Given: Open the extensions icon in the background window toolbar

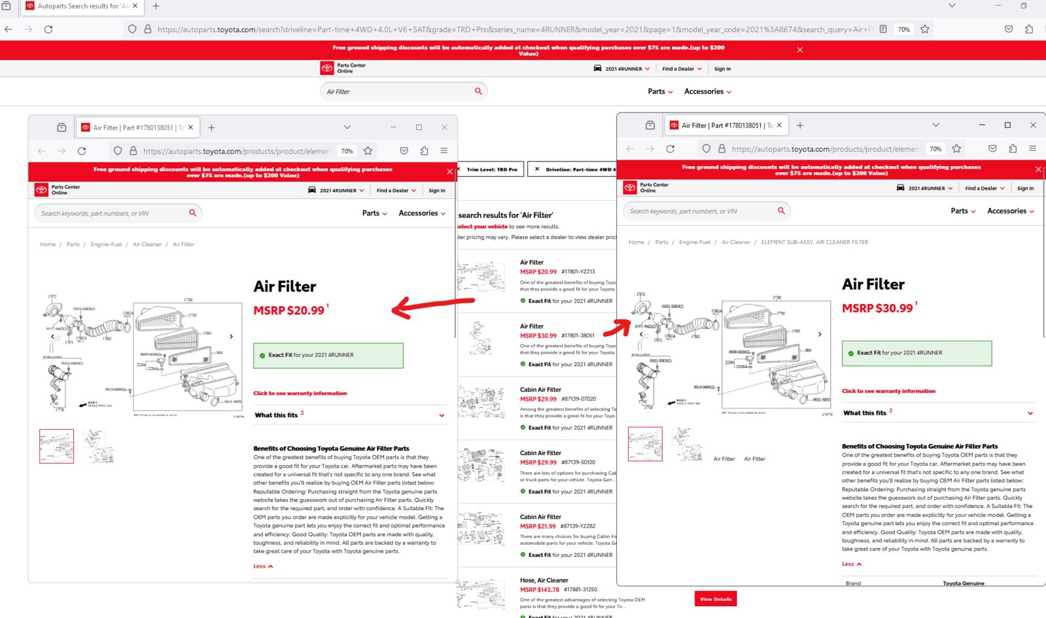Looking at the screenshot, I should coord(1029,29).
